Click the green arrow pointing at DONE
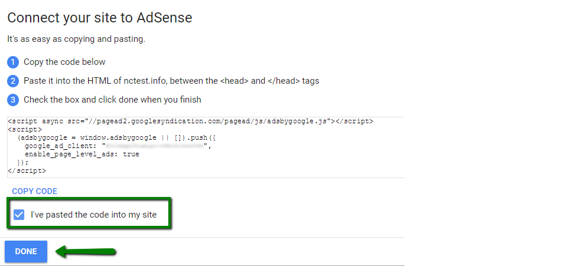 (x=86, y=252)
